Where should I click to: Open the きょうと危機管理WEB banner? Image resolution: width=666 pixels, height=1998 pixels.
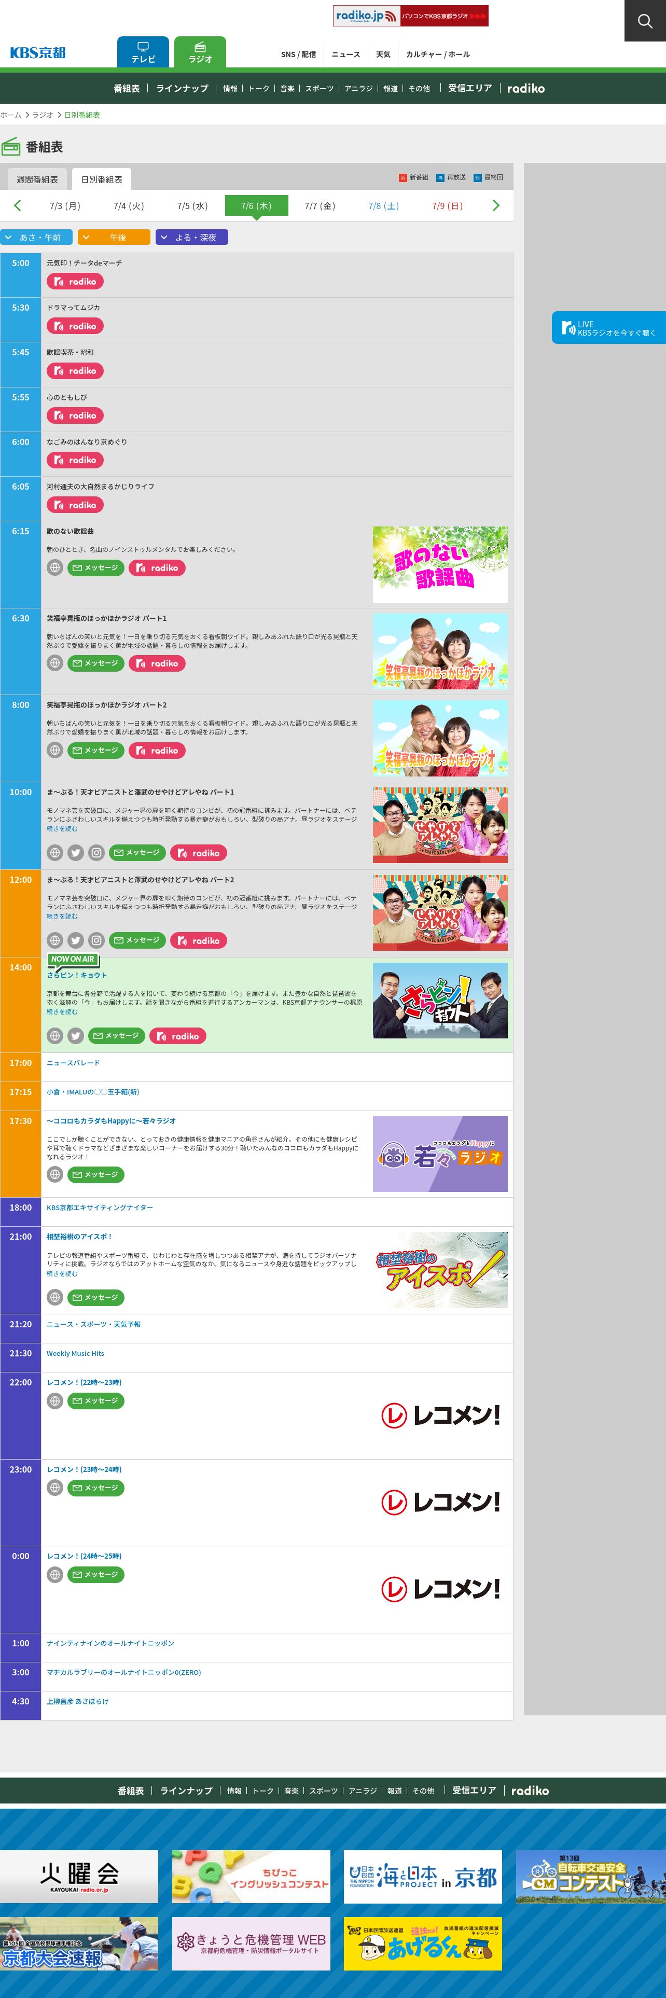(x=251, y=1944)
